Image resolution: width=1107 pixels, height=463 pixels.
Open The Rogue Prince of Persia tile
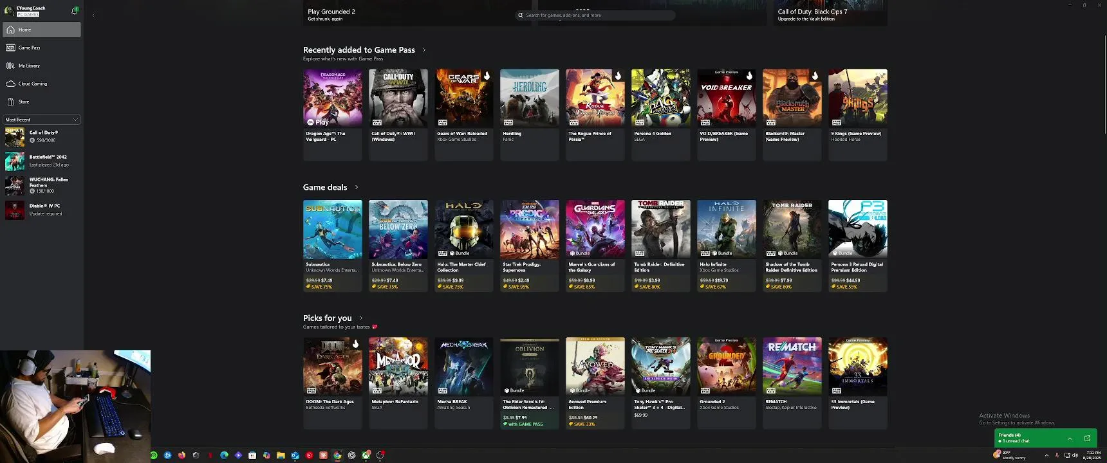point(595,114)
